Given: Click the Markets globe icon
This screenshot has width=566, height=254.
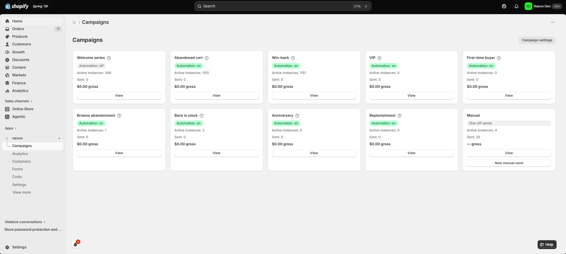Looking at the screenshot, I should (x=7, y=75).
